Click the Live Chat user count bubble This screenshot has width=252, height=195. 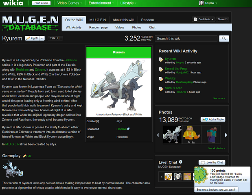click(181, 162)
